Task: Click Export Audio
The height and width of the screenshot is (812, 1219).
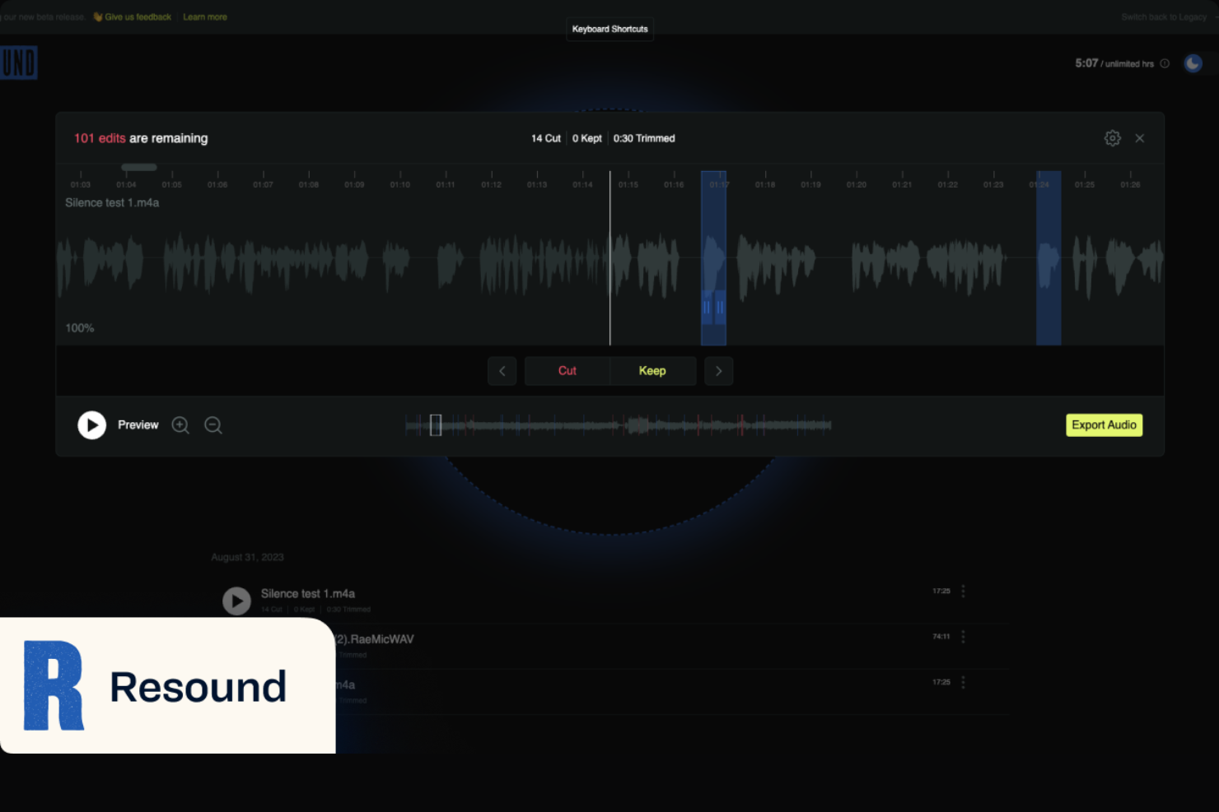Action: coord(1104,425)
